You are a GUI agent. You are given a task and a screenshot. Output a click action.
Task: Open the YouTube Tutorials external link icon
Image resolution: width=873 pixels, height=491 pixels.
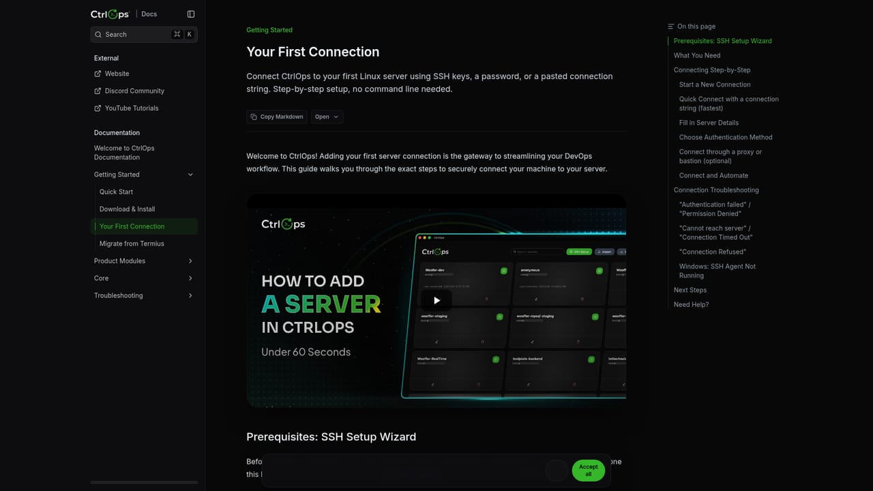(98, 108)
